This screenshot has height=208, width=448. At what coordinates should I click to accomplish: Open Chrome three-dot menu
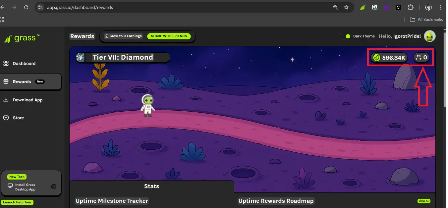pos(441,7)
